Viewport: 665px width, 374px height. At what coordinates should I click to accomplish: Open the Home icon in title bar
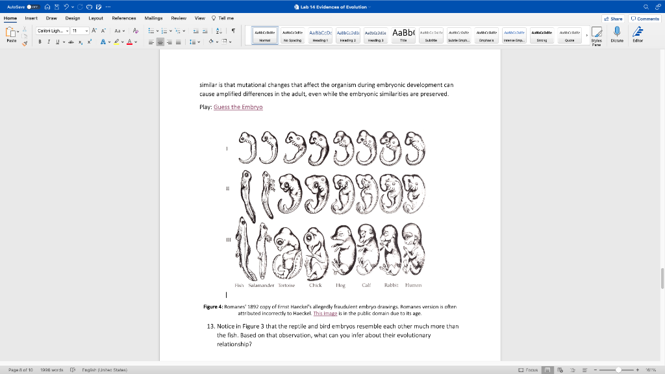[47, 6]
